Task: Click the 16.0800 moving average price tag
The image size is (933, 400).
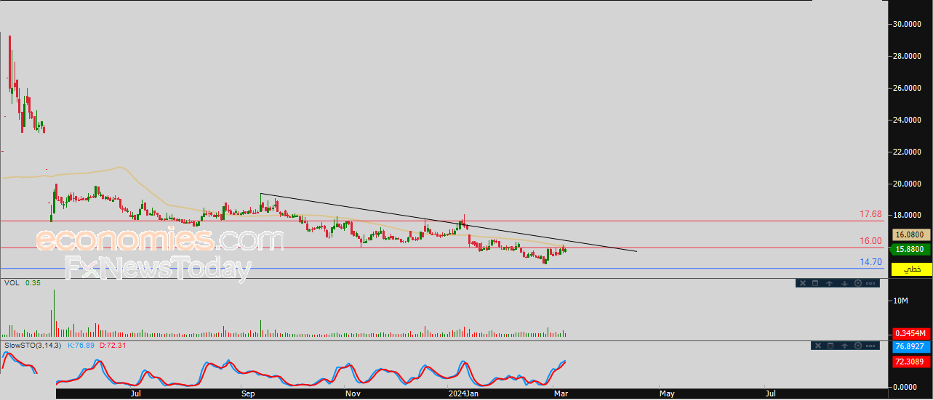Action: pos(911,235)
